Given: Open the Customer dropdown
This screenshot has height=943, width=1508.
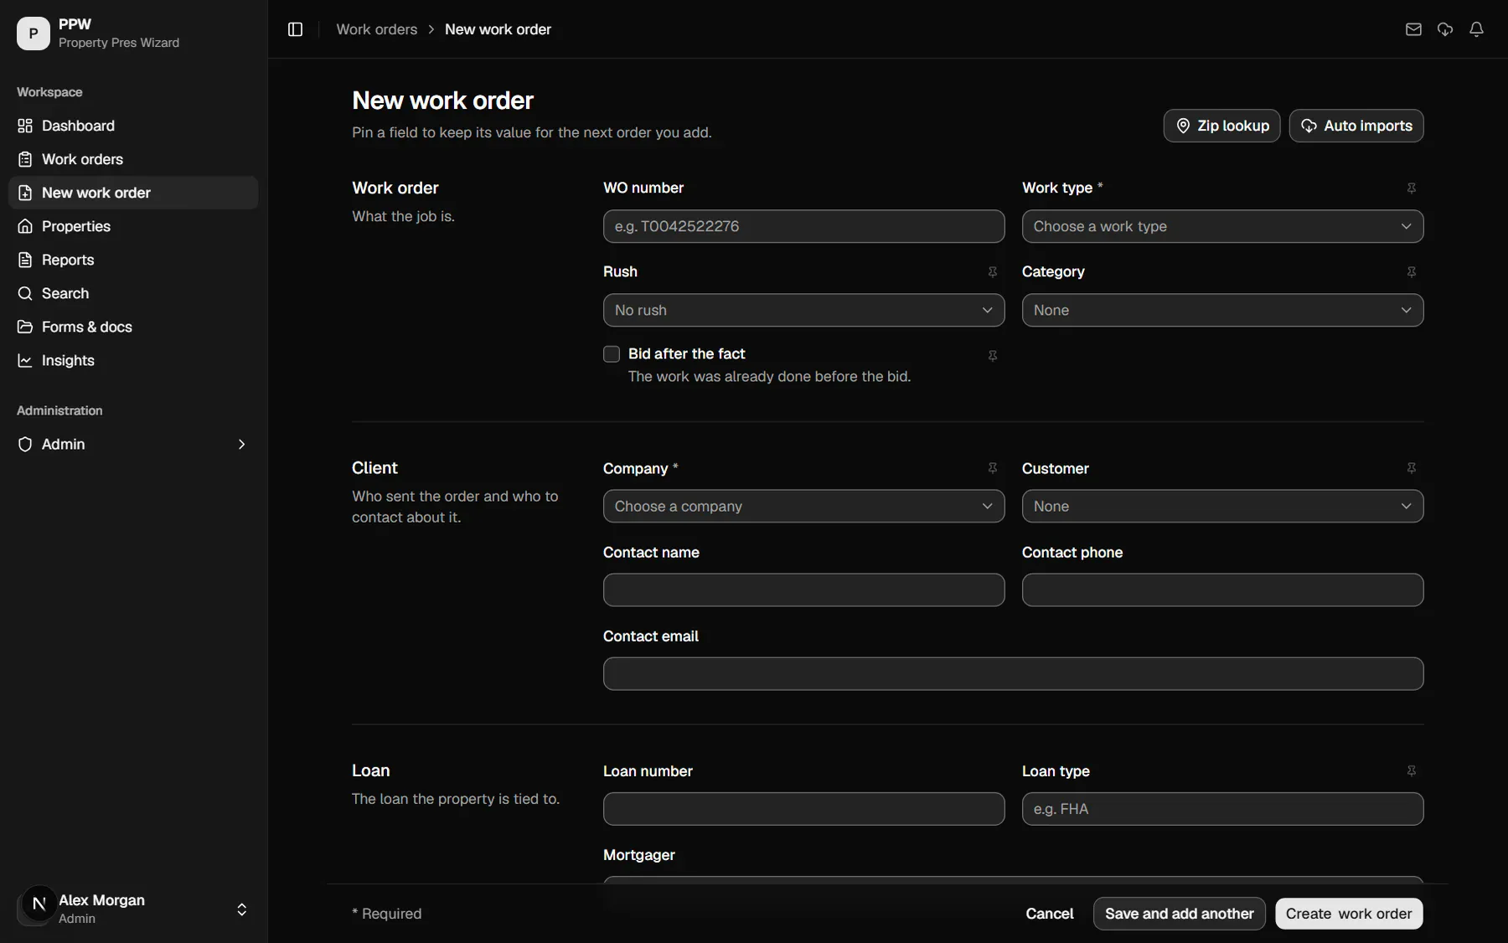Looking at the screenshot, I should tap(1222, 506).
